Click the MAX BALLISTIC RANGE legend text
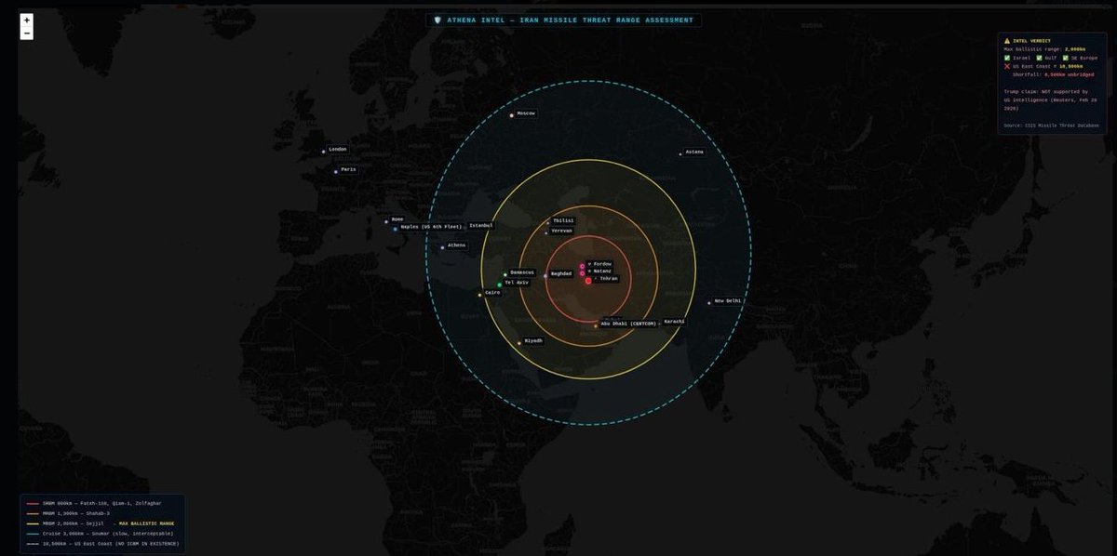This screenshot has height=556, width=1117. pyautogui.click(x=146, y=523)
